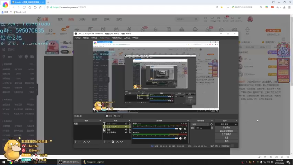Adjust the desktop audio volume slider

pyautogui.click(x=155, y=139)
